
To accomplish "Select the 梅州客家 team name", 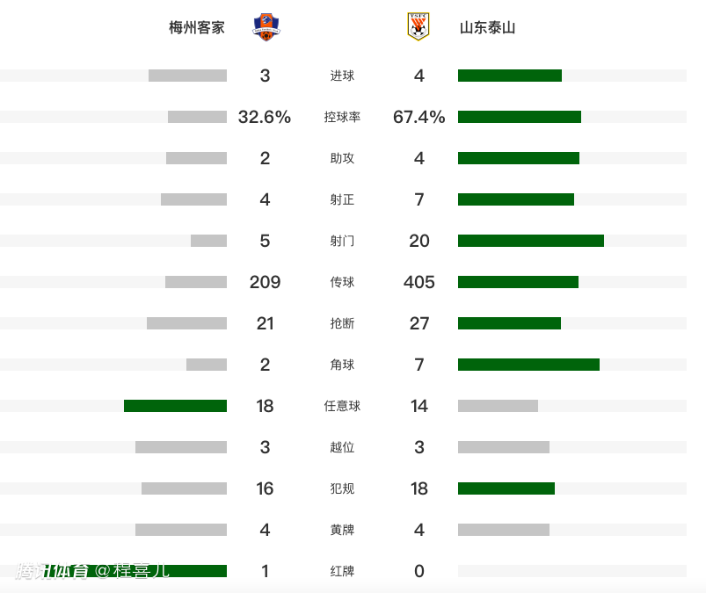I will [197, 27].
